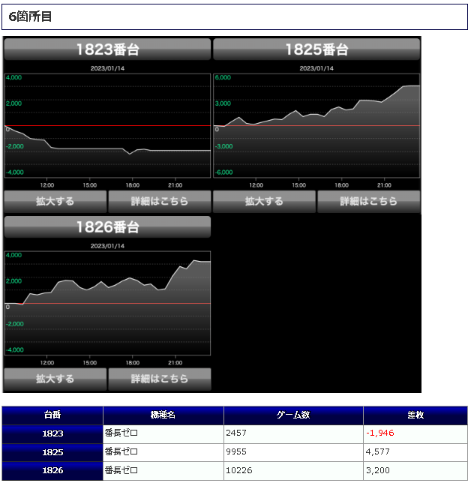
Task: Click the 1826番台 header bar
Action: (x=107, y=227)
